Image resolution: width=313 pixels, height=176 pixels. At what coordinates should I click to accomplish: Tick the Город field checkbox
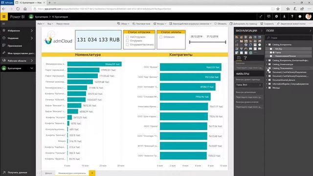click(271, 52)
